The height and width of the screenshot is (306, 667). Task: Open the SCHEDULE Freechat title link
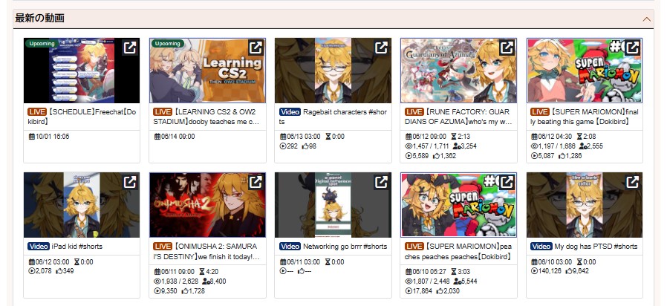(x=82, y=117)
